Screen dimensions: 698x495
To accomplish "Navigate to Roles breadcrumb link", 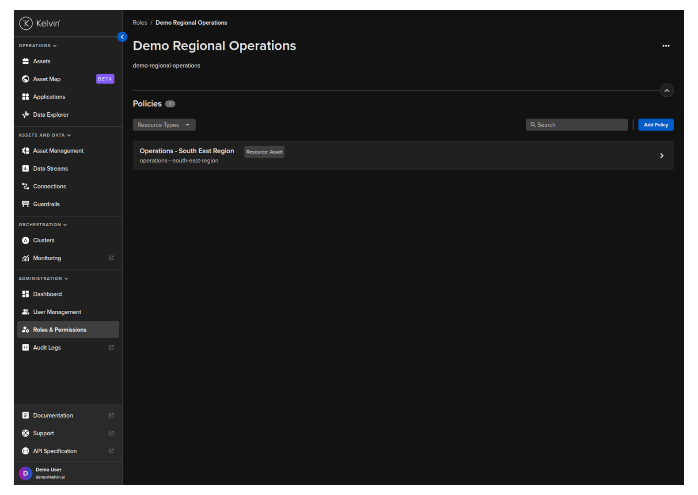I will pos(140,23).
